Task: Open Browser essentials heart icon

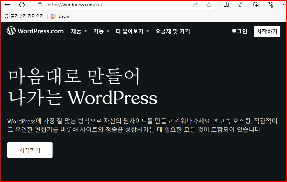Action: 270,5
